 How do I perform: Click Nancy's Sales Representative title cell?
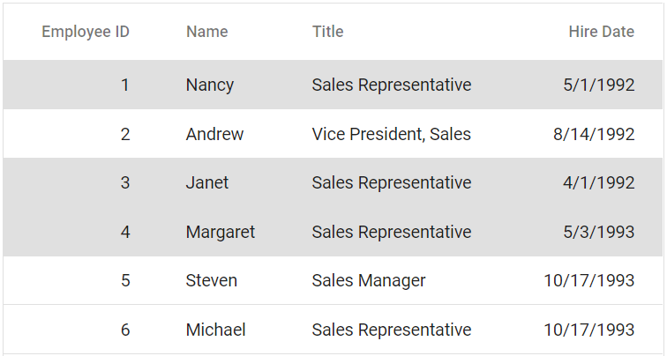(x=391, y=85)
